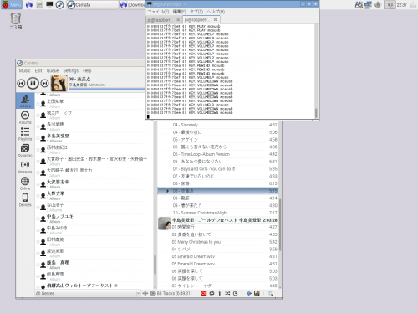Open the Trash icon on desktop
This screenshot has width=418, height=314.
(16, 21)
